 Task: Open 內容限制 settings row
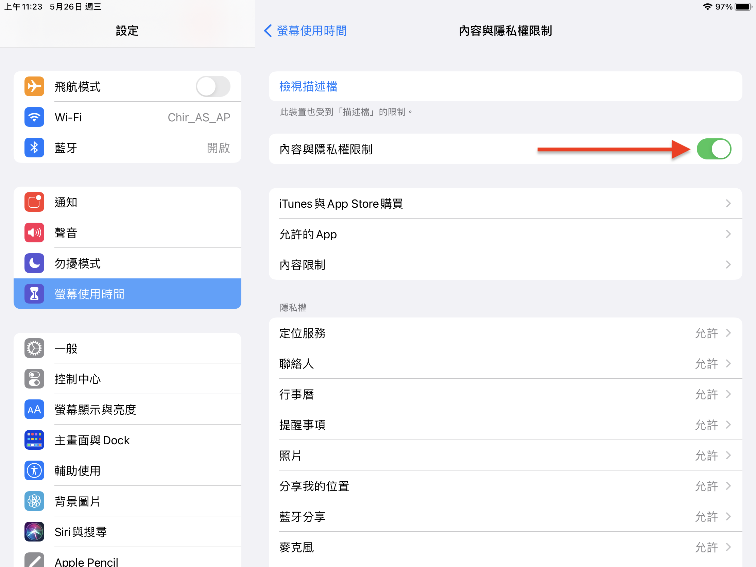[x=505, y=265]
